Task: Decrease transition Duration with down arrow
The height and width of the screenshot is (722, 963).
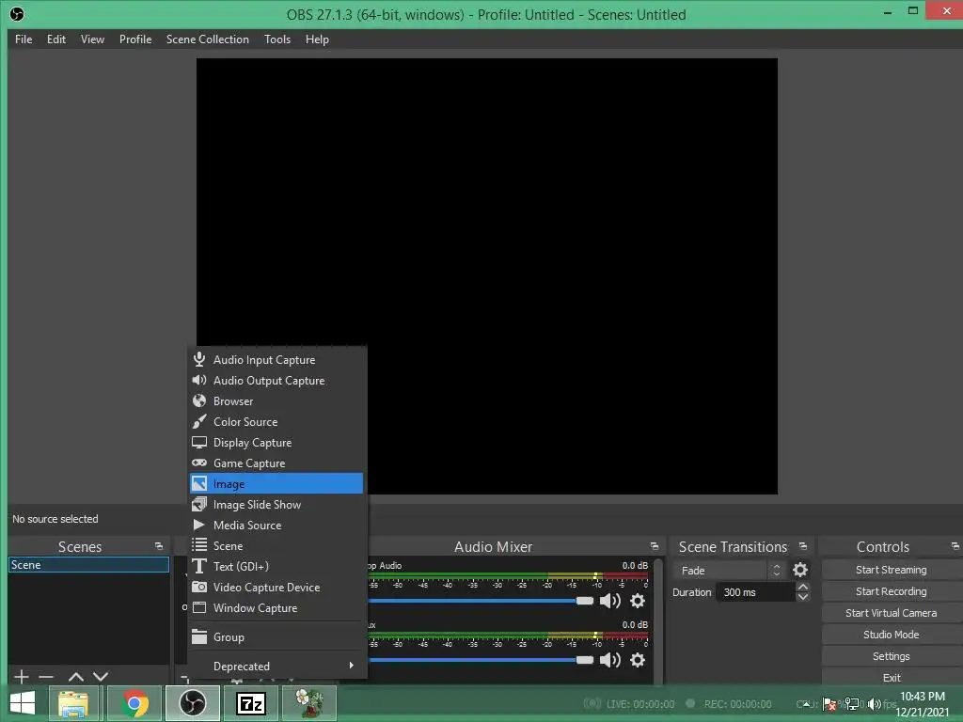Action: pyautogui.click(x=803, y=597)
